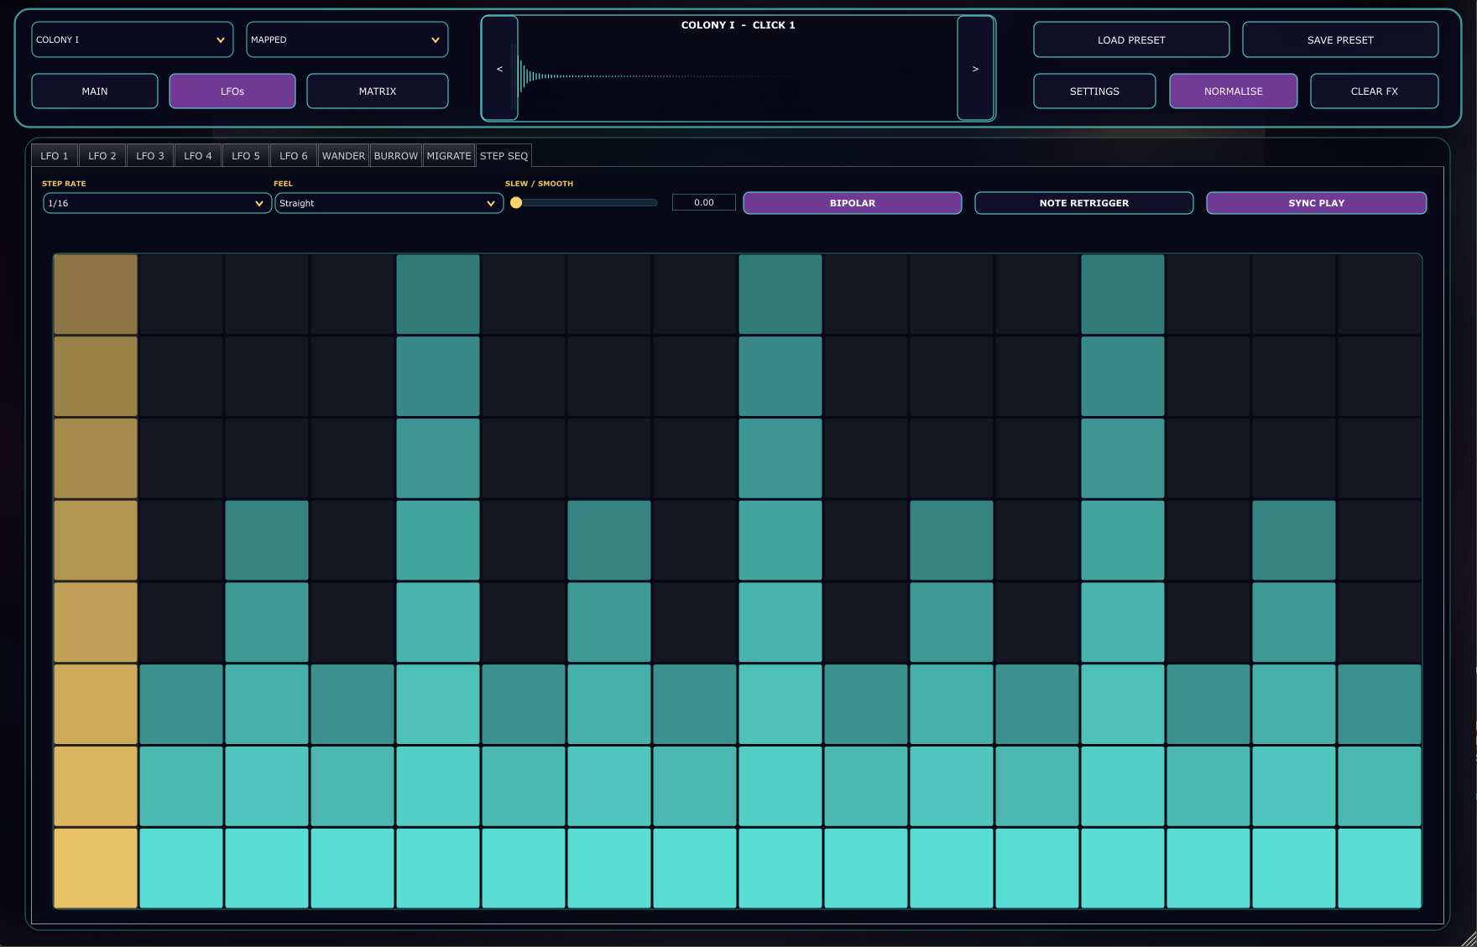
Task: Open the COLONY I dropdown
Action: (x=133, y=39)
